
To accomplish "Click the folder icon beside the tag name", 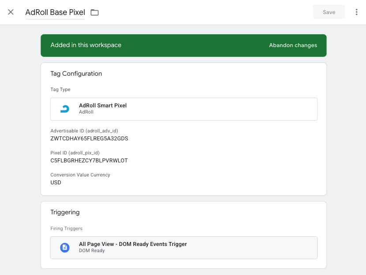I will [94, 12].
